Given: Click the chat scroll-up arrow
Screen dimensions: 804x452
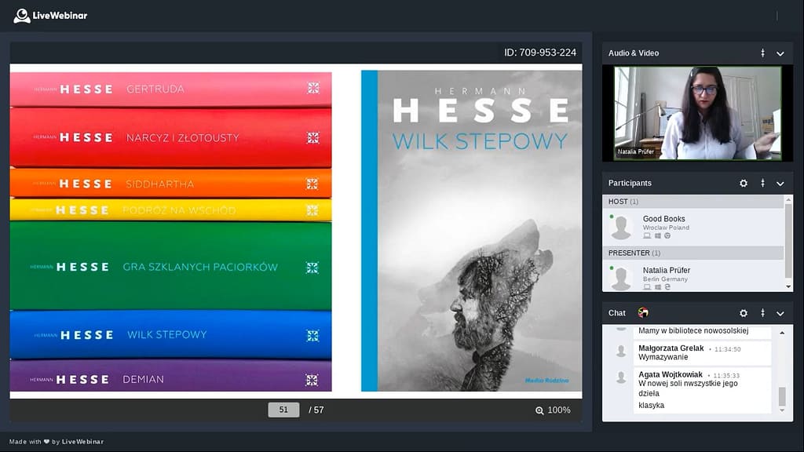Looking at the screenshot, I should 782,333.
